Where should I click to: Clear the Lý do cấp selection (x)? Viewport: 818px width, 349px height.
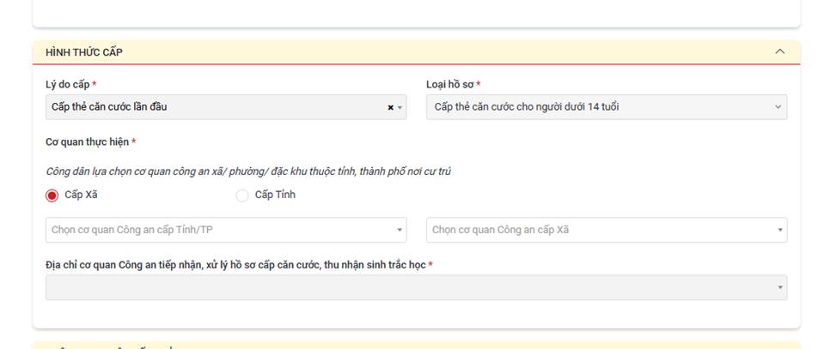(x=390, y=107)
